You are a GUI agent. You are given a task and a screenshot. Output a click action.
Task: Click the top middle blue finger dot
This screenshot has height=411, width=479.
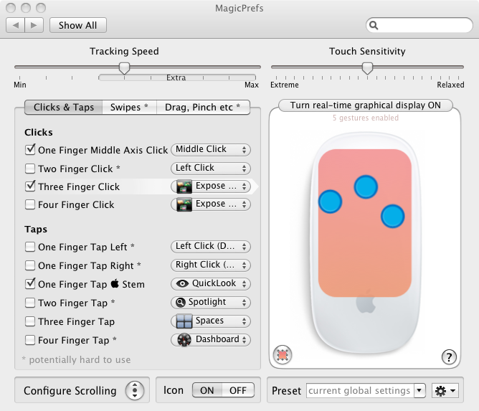click(x=366, y=186)
